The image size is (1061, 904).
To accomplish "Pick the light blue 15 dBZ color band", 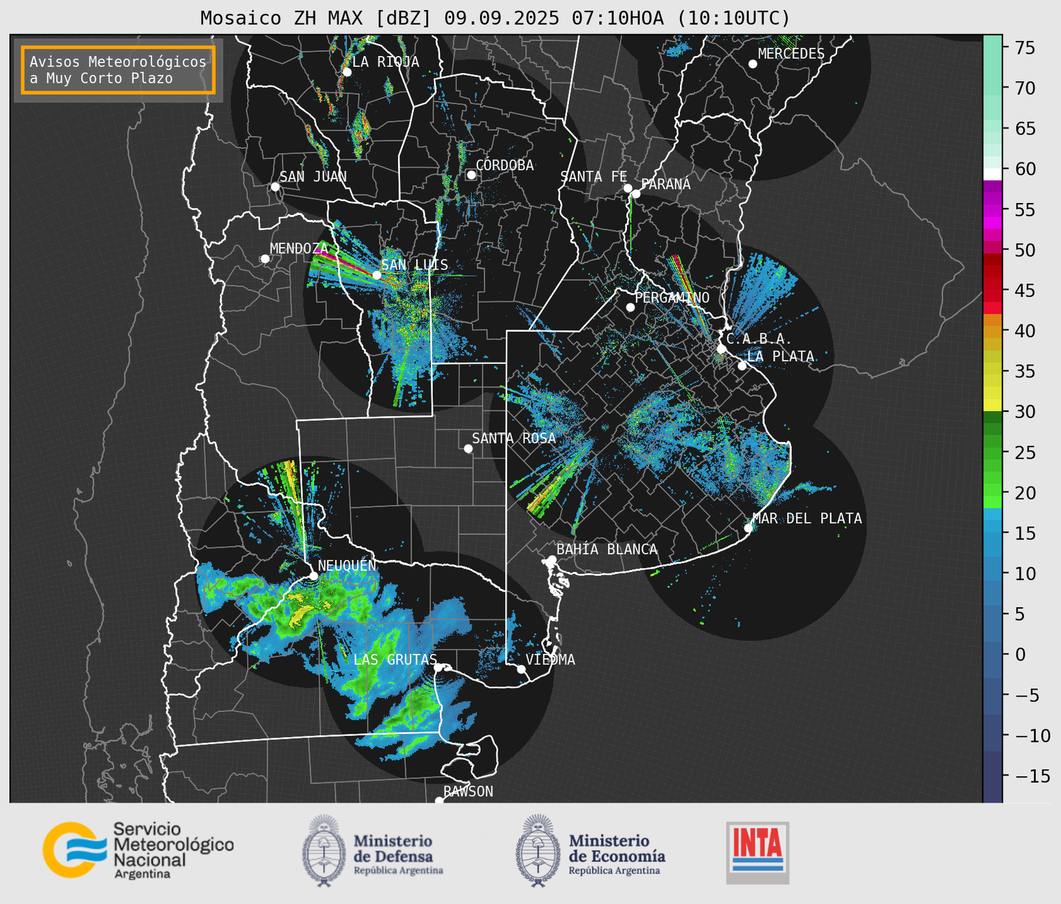I will pos(992,533).
